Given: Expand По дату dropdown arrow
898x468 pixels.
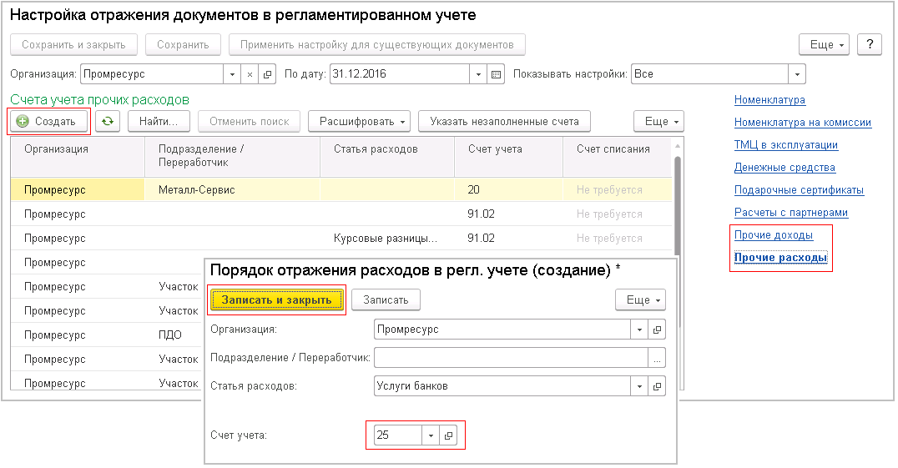Looking at the screenshot, I should tap(478, 74).
